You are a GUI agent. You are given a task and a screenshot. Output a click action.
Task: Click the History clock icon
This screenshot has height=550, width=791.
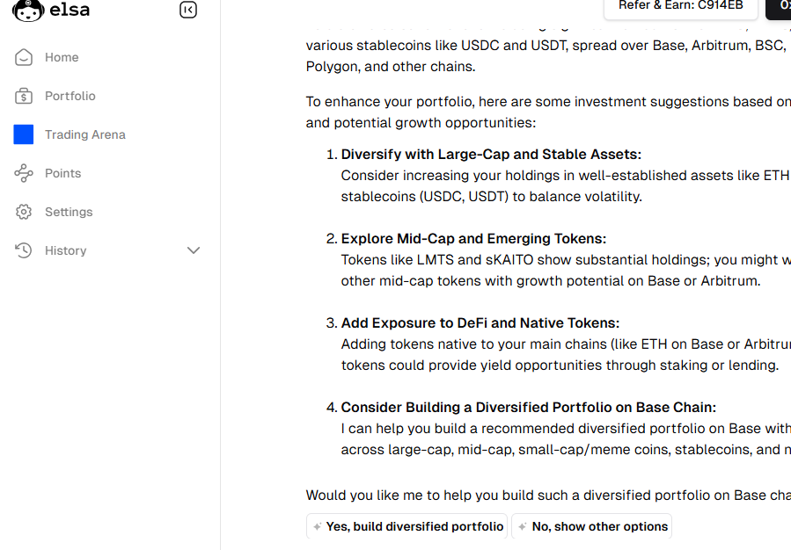(24, 250)
